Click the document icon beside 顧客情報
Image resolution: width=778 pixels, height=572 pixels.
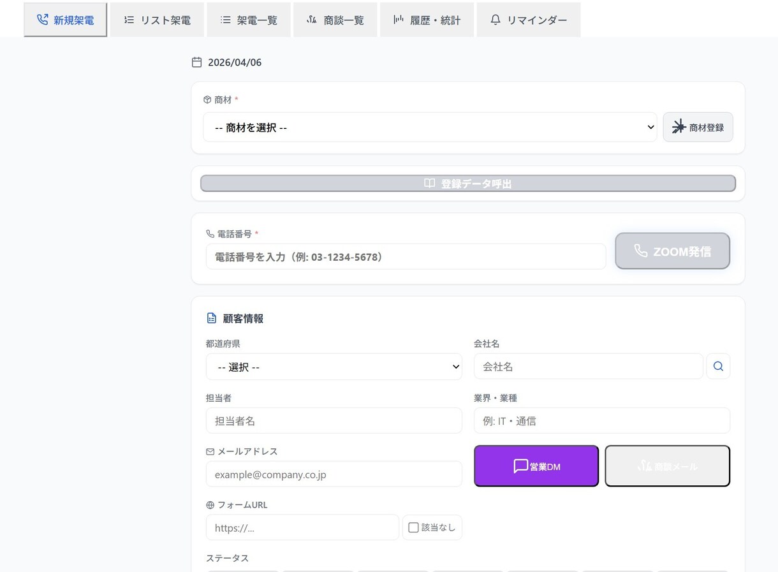click(212, 318)
